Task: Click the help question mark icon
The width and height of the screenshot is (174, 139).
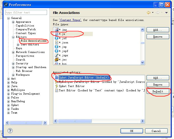Action: 10,131
